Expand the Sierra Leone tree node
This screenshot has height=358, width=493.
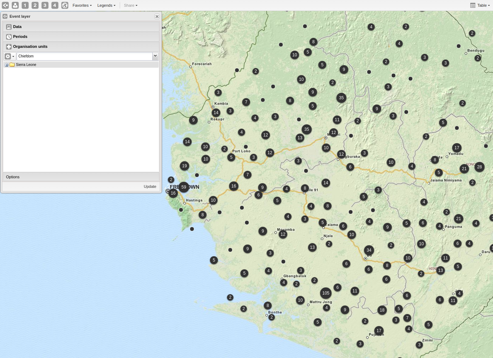pos(7,65)
